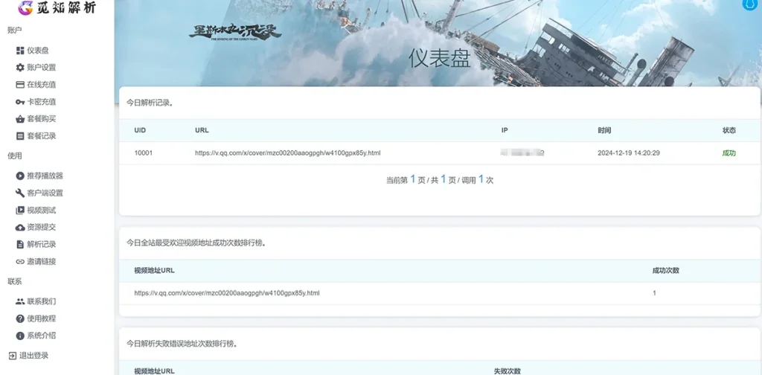The height and width of the screenshot is (375, 762).
Task: Click the invite link chain icon
Action: pos(20,262)
